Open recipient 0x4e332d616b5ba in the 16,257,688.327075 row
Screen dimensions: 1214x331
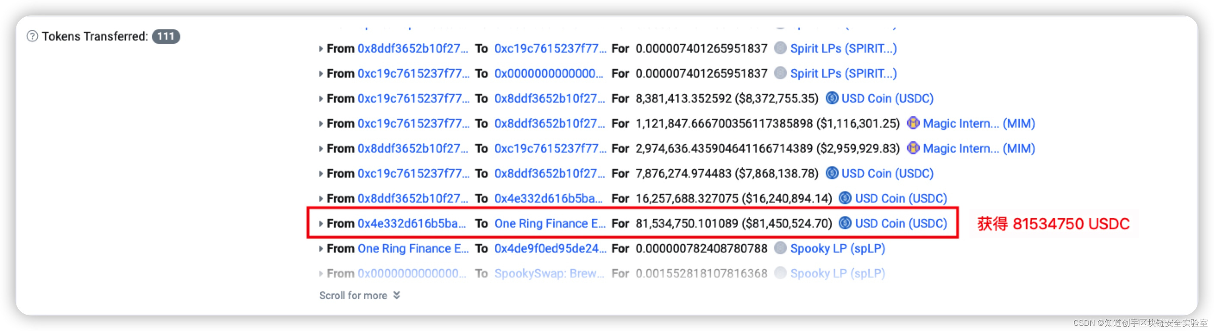549,198
